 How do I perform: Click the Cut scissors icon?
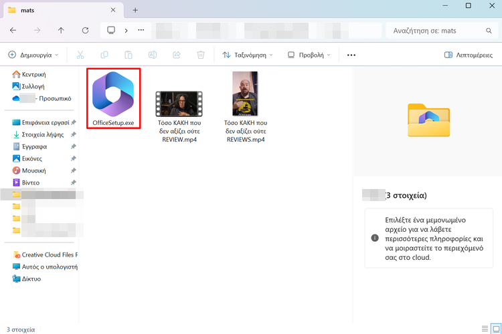pyautogui.click(x=80, y=55)
